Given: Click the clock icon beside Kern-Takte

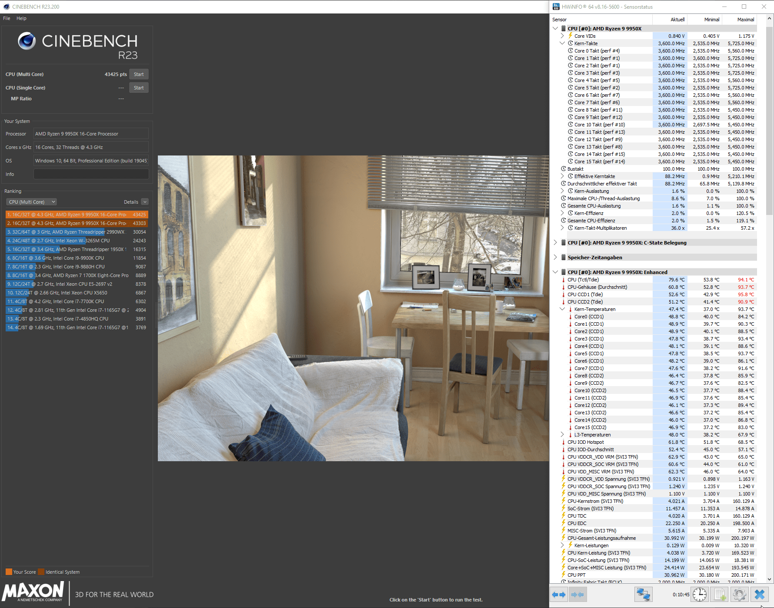Looking at the screenshot, I should [570, 43].
